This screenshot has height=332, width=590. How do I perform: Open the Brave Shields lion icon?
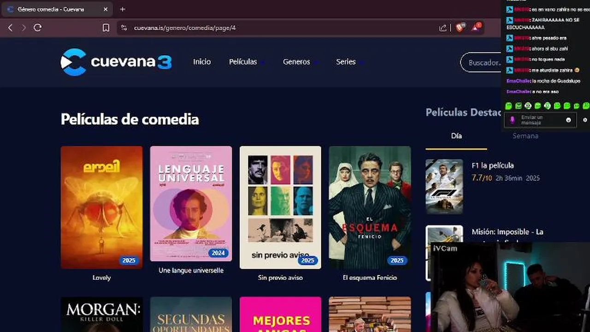[x=460, y=27]
